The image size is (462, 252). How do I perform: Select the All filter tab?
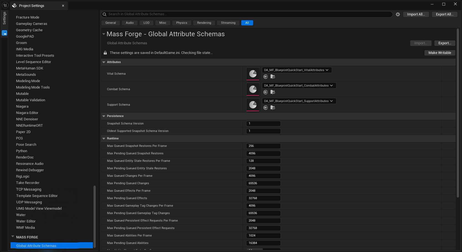point(247,23)
